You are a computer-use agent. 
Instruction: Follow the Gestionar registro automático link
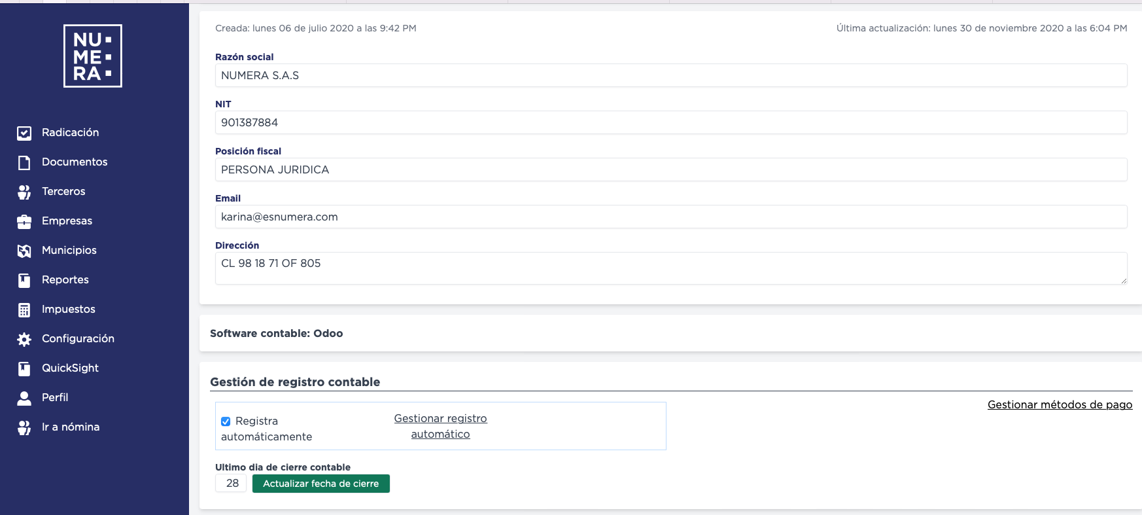[440, 426]
